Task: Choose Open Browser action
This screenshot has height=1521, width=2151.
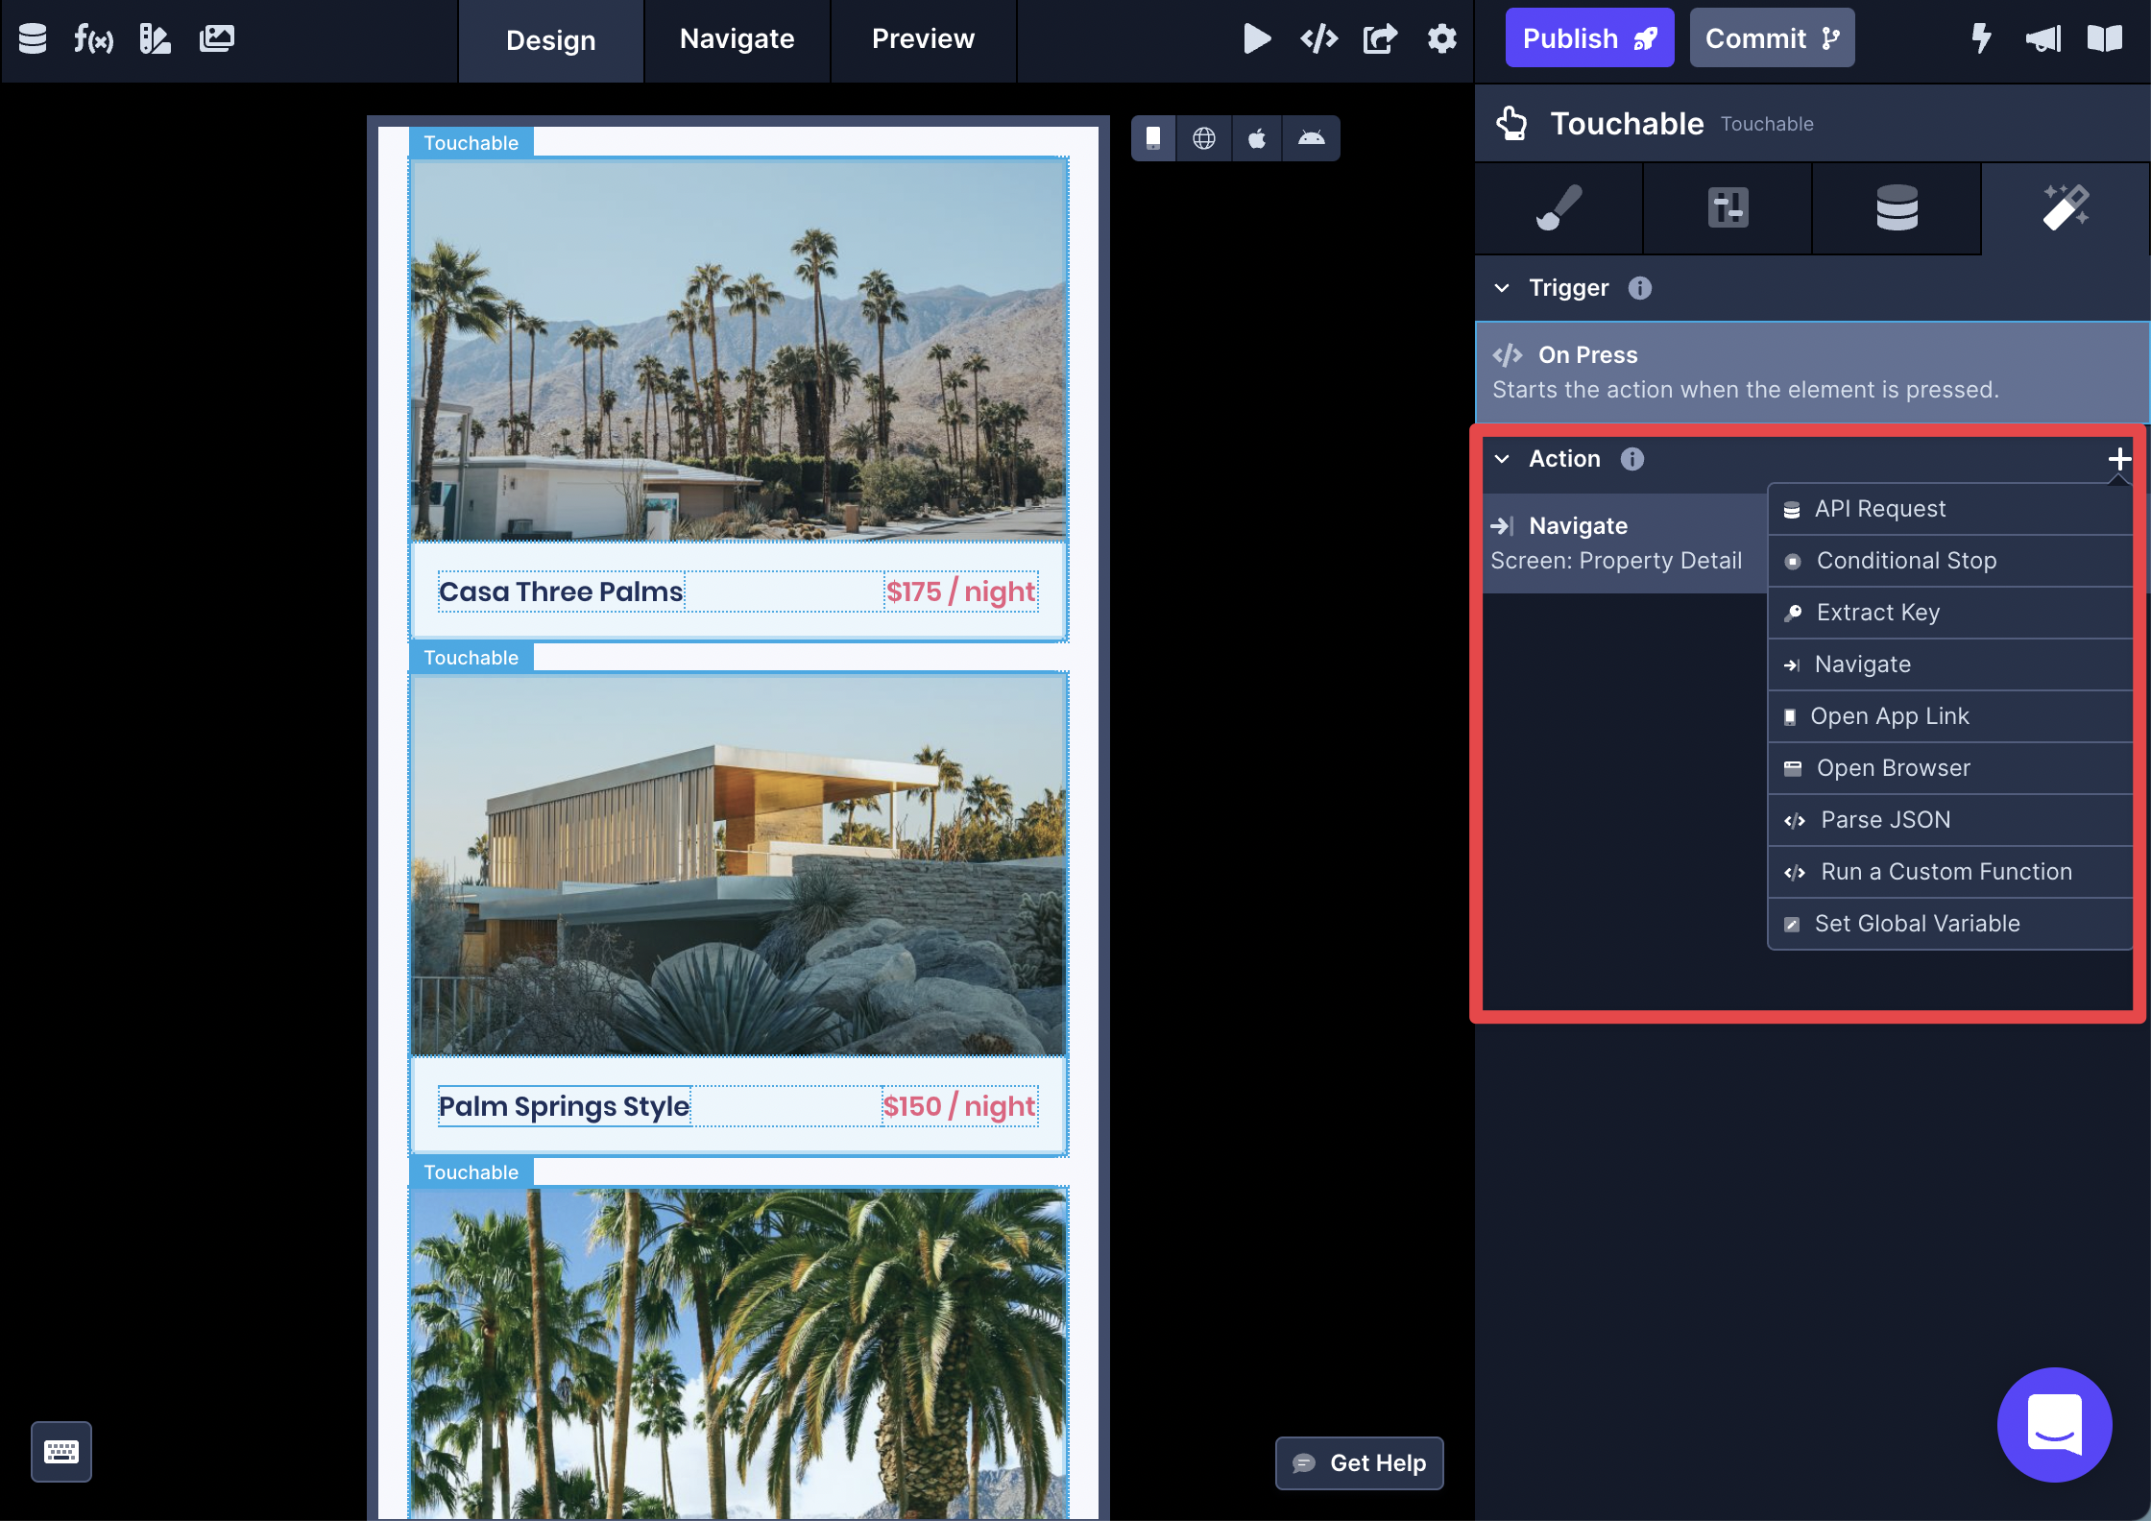Action: 1950,768
